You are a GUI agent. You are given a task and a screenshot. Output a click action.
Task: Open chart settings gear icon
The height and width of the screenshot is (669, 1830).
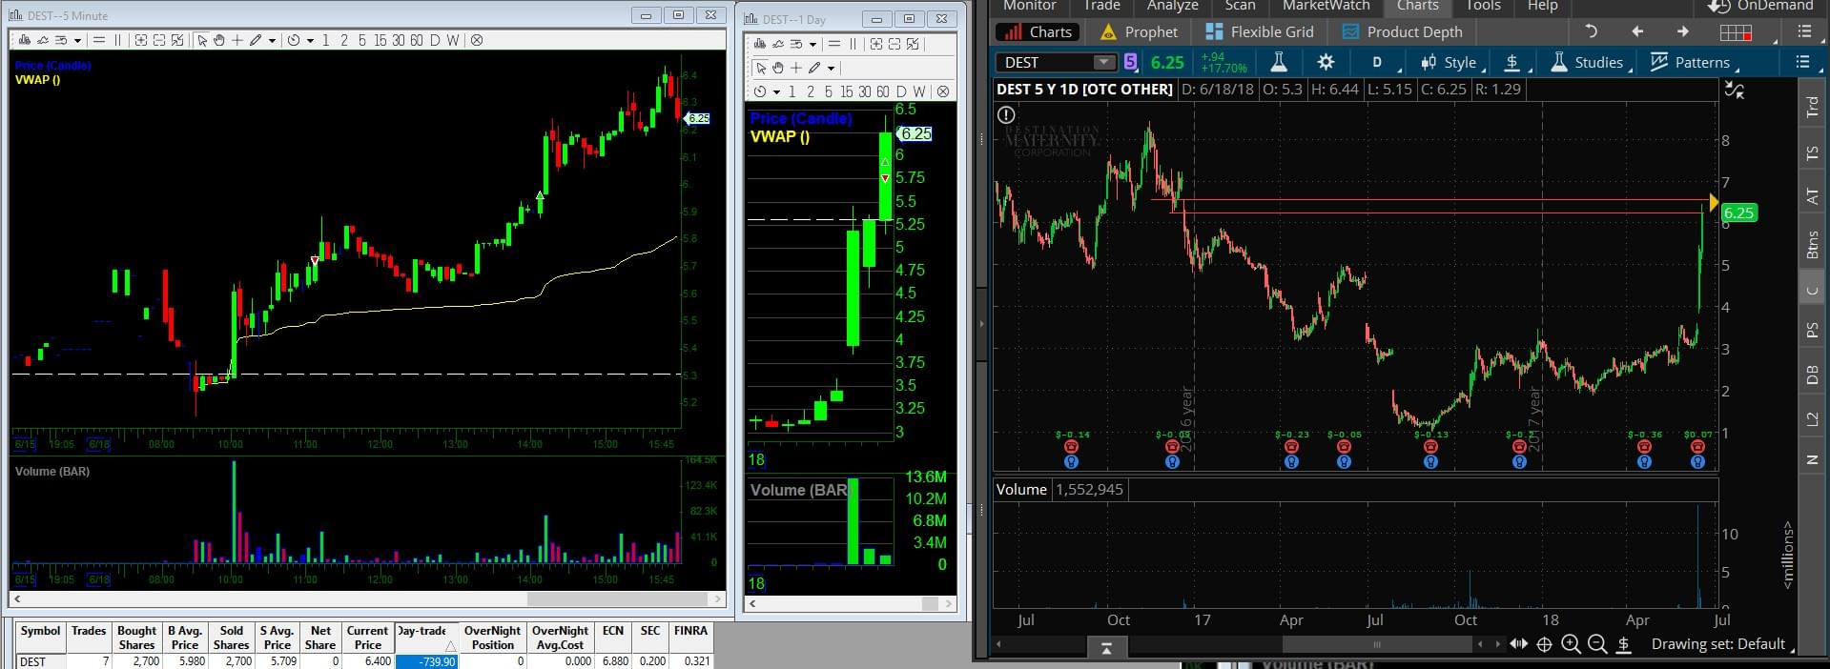click(x=1326, y=62)
